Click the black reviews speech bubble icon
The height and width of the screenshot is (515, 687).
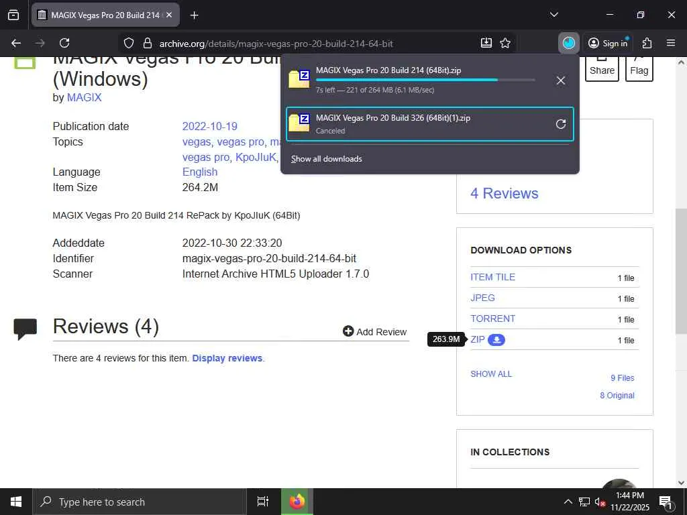click(25, 329)
